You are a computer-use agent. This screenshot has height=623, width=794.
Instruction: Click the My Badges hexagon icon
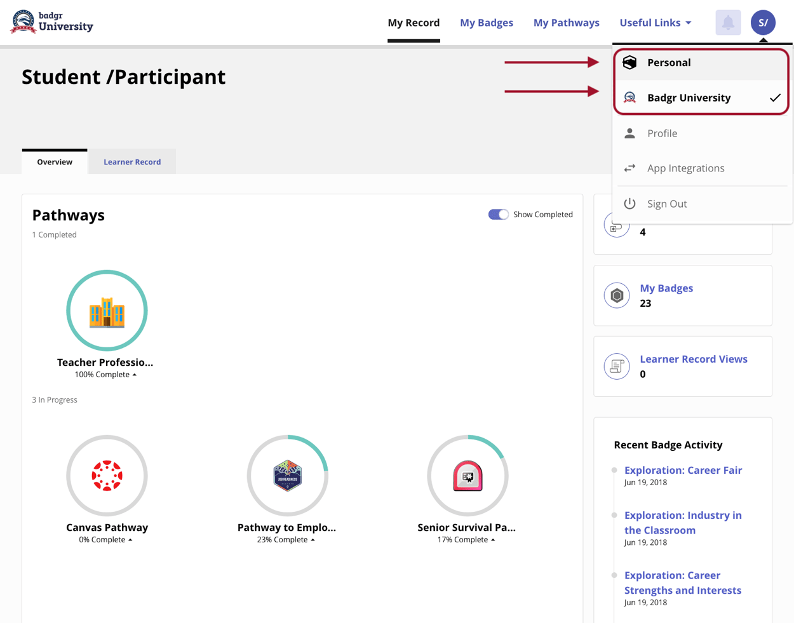coord(617,295)
